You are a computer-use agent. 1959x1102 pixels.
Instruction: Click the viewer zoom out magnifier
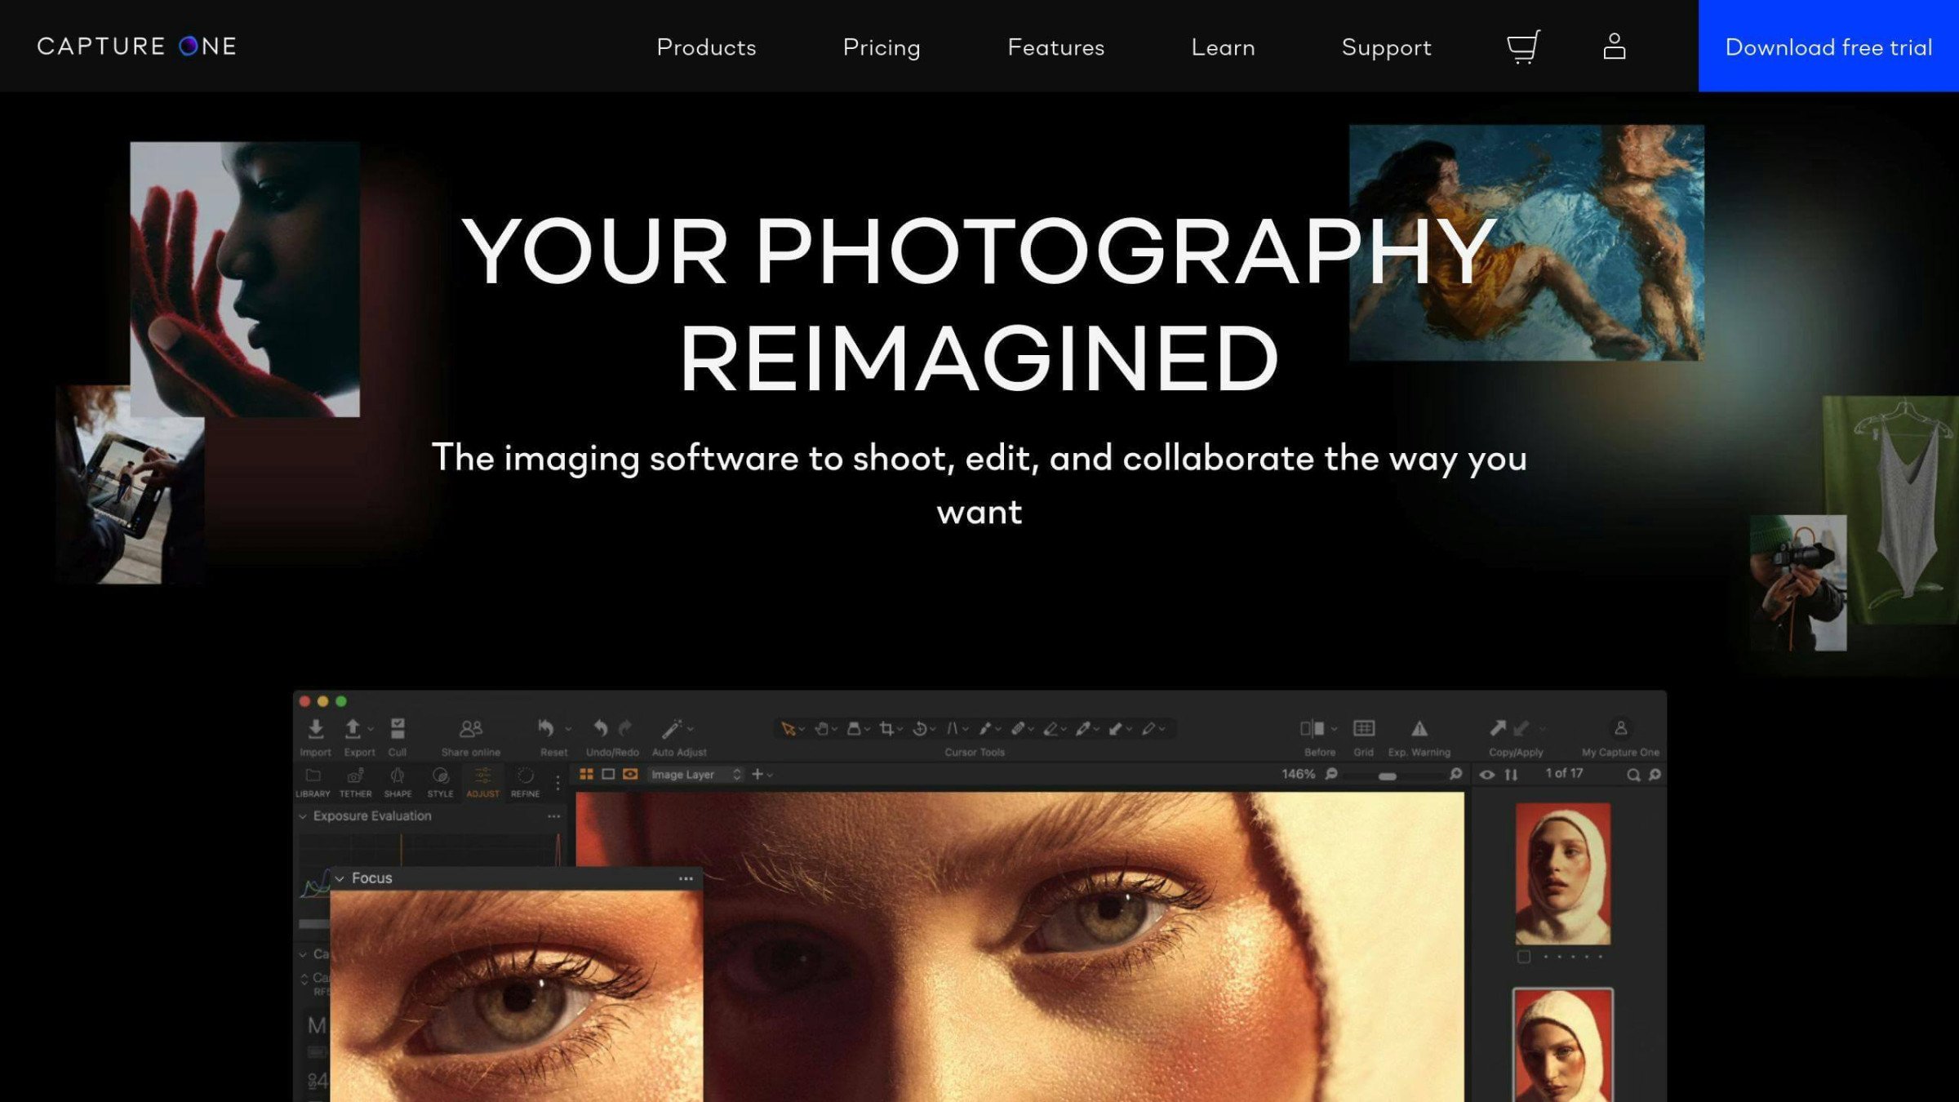[1331, 774]
